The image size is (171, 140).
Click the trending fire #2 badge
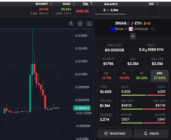(147, 23)
